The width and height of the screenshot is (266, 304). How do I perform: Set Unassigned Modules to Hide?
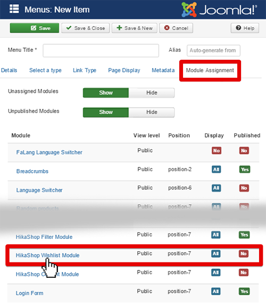152,93
